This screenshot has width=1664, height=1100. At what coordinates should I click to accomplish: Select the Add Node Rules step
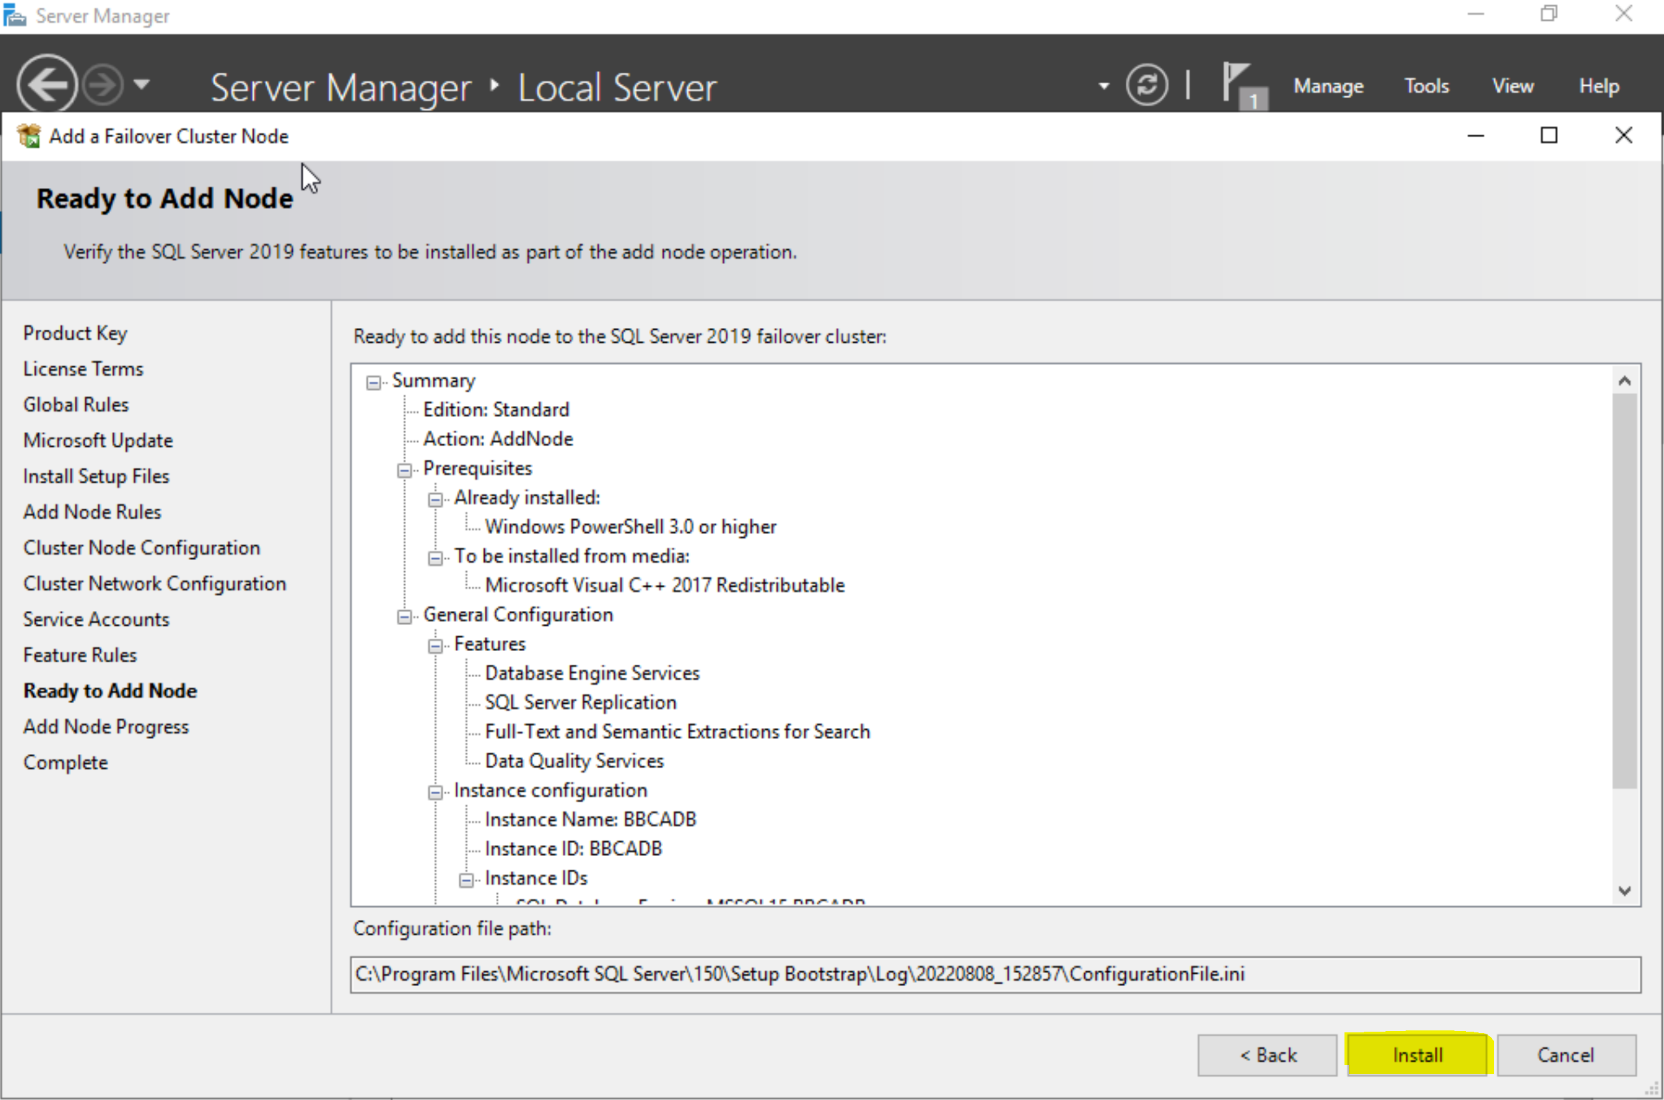pyautogui.click(x=92, y=512)
